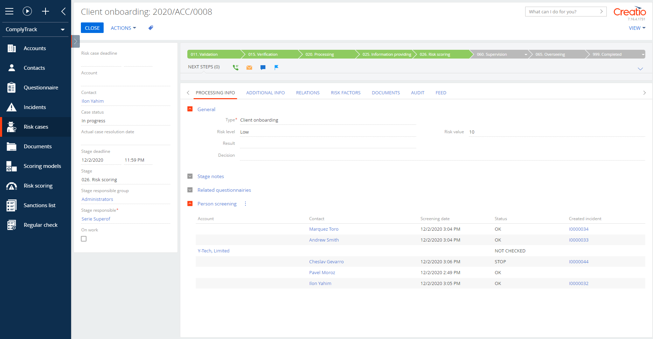Add a flag task from Next steps
Viewport: 653px width, 339px height.
pyautogui.click(x=277, y=67)
